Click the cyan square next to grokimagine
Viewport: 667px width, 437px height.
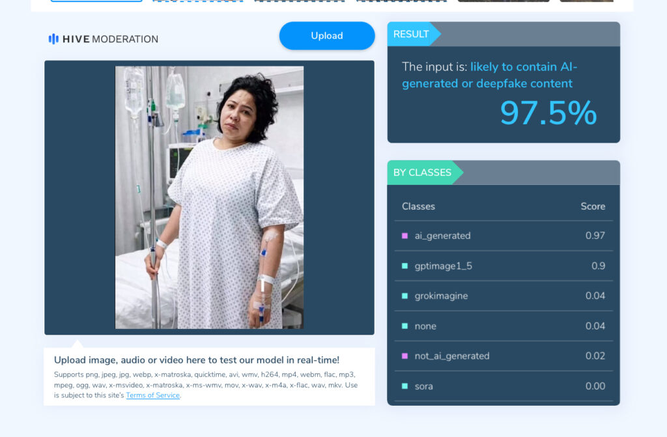[405, 296]
